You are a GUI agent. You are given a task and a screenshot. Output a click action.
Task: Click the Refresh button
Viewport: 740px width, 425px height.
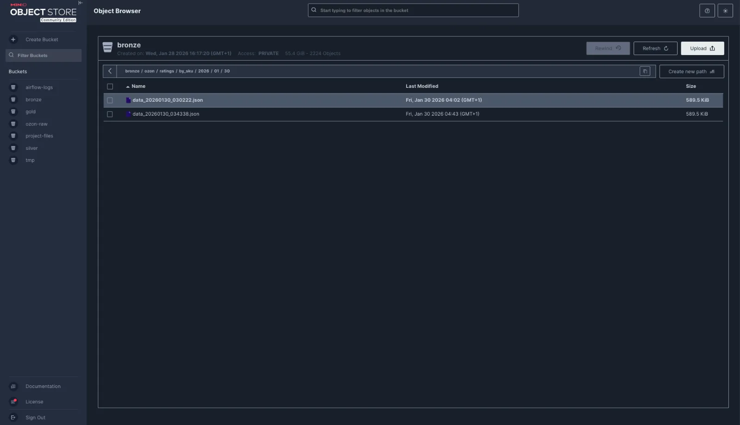[655, 48]
